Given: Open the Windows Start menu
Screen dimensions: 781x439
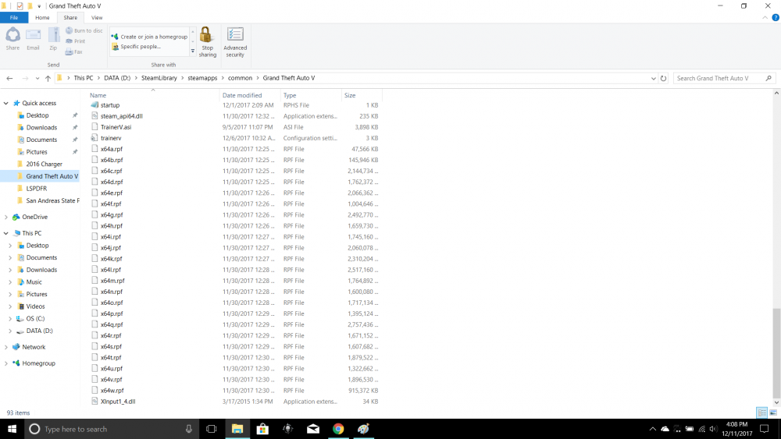Looking at the screenshot, I should pos(12,429).
